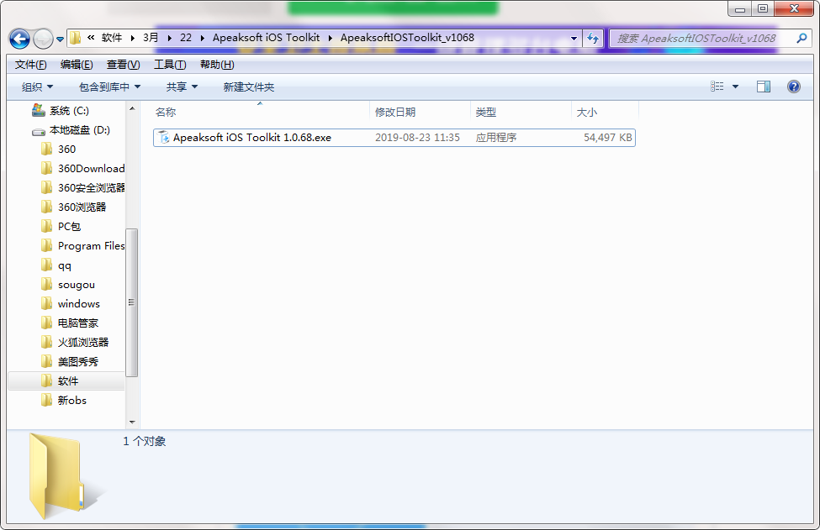
Task: Open the address bar history dropdown
Action: point(574,38)
